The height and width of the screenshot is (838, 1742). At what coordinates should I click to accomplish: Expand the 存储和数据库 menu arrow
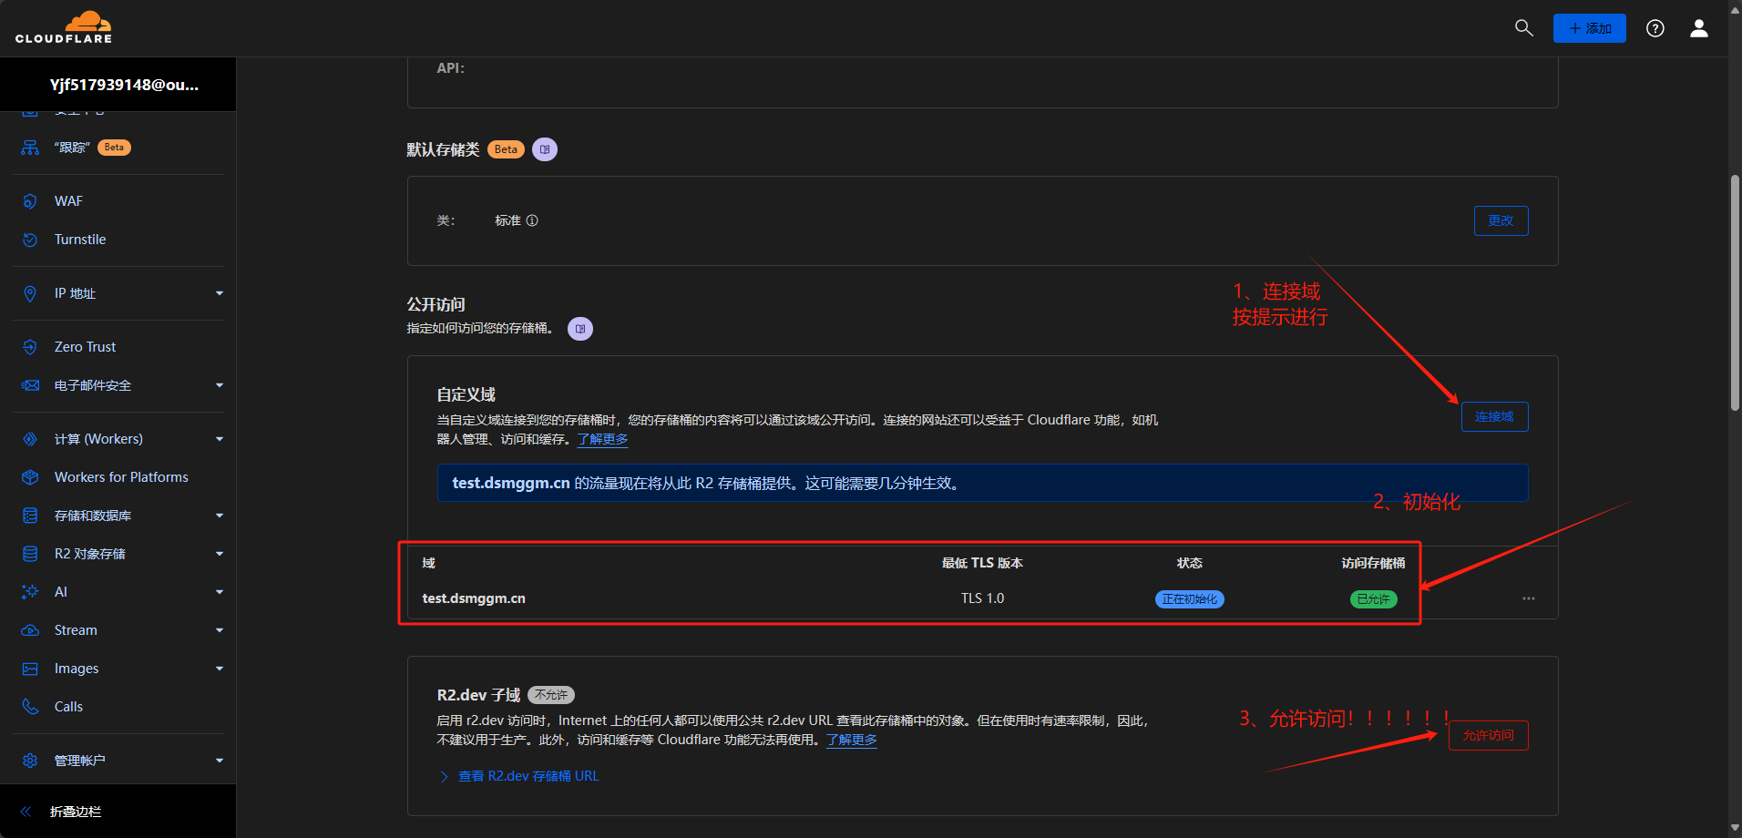coord(220,516)
